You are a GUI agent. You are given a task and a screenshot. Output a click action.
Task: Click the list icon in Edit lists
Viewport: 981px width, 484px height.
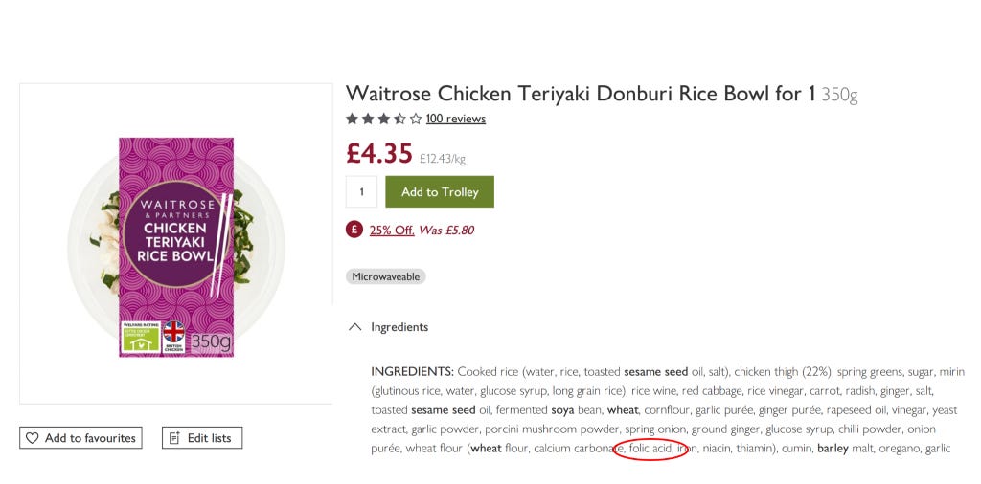(174, 438)
